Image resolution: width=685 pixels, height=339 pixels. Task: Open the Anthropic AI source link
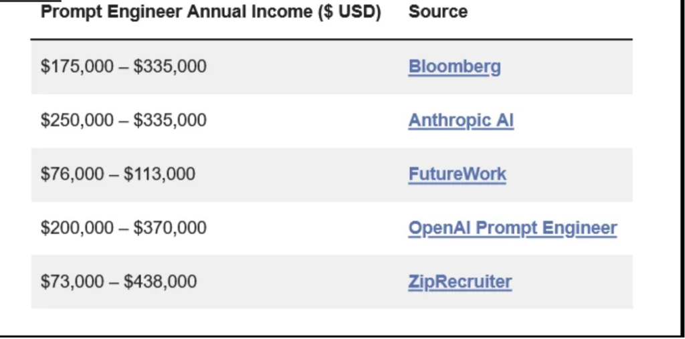(x=461, y=120)
